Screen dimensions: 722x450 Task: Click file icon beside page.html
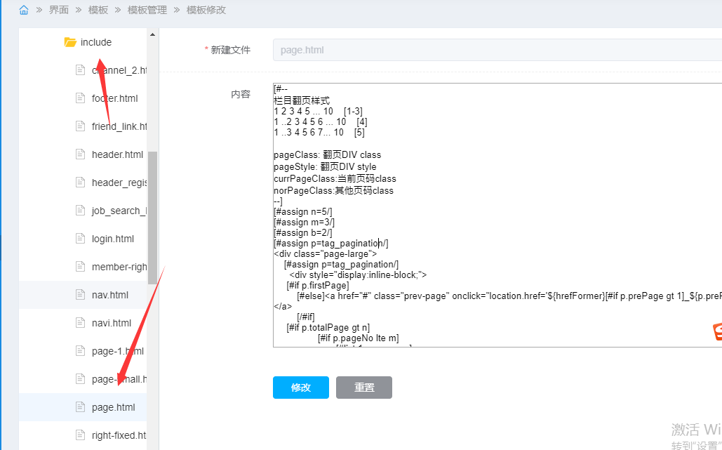pyautogui.click(x=80, y=407)
